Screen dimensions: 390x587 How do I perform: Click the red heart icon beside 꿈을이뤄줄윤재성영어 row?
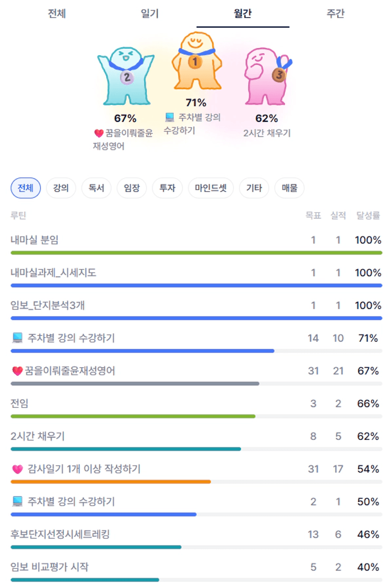[x=17, y=371]
